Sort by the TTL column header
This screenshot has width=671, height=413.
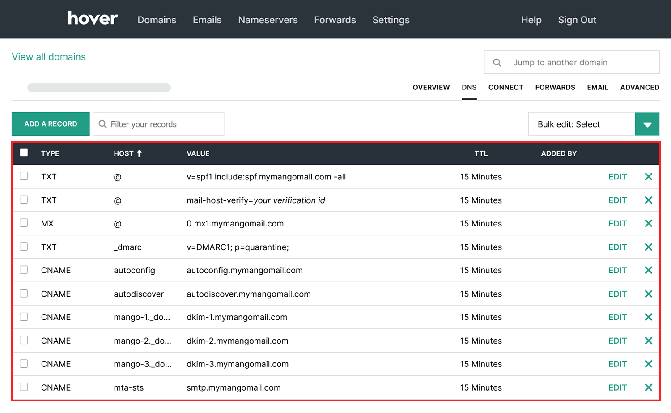point(481,153)
